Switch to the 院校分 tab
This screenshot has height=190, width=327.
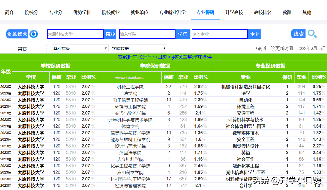[x=31, y=12]
